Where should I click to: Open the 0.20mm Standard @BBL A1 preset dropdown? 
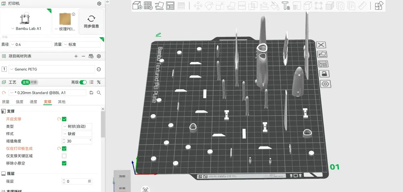(47, 93)
